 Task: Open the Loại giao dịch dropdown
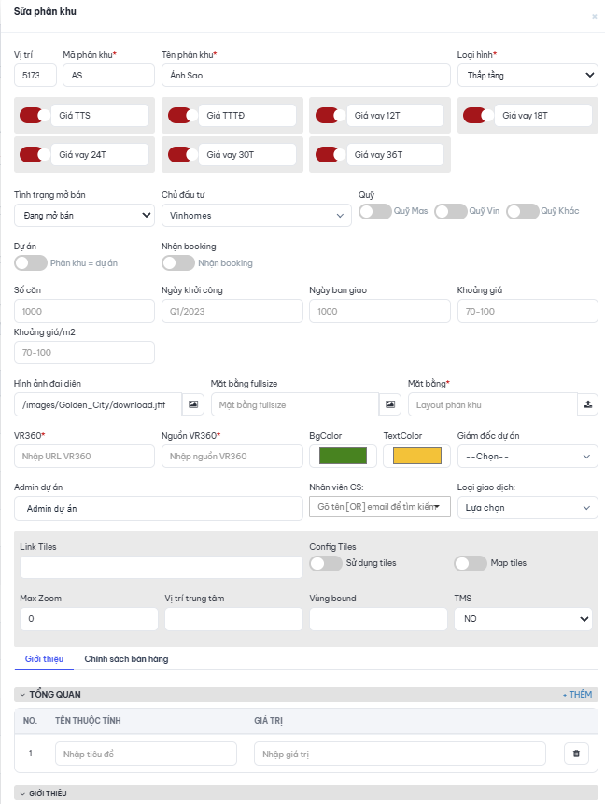[528, 508]
